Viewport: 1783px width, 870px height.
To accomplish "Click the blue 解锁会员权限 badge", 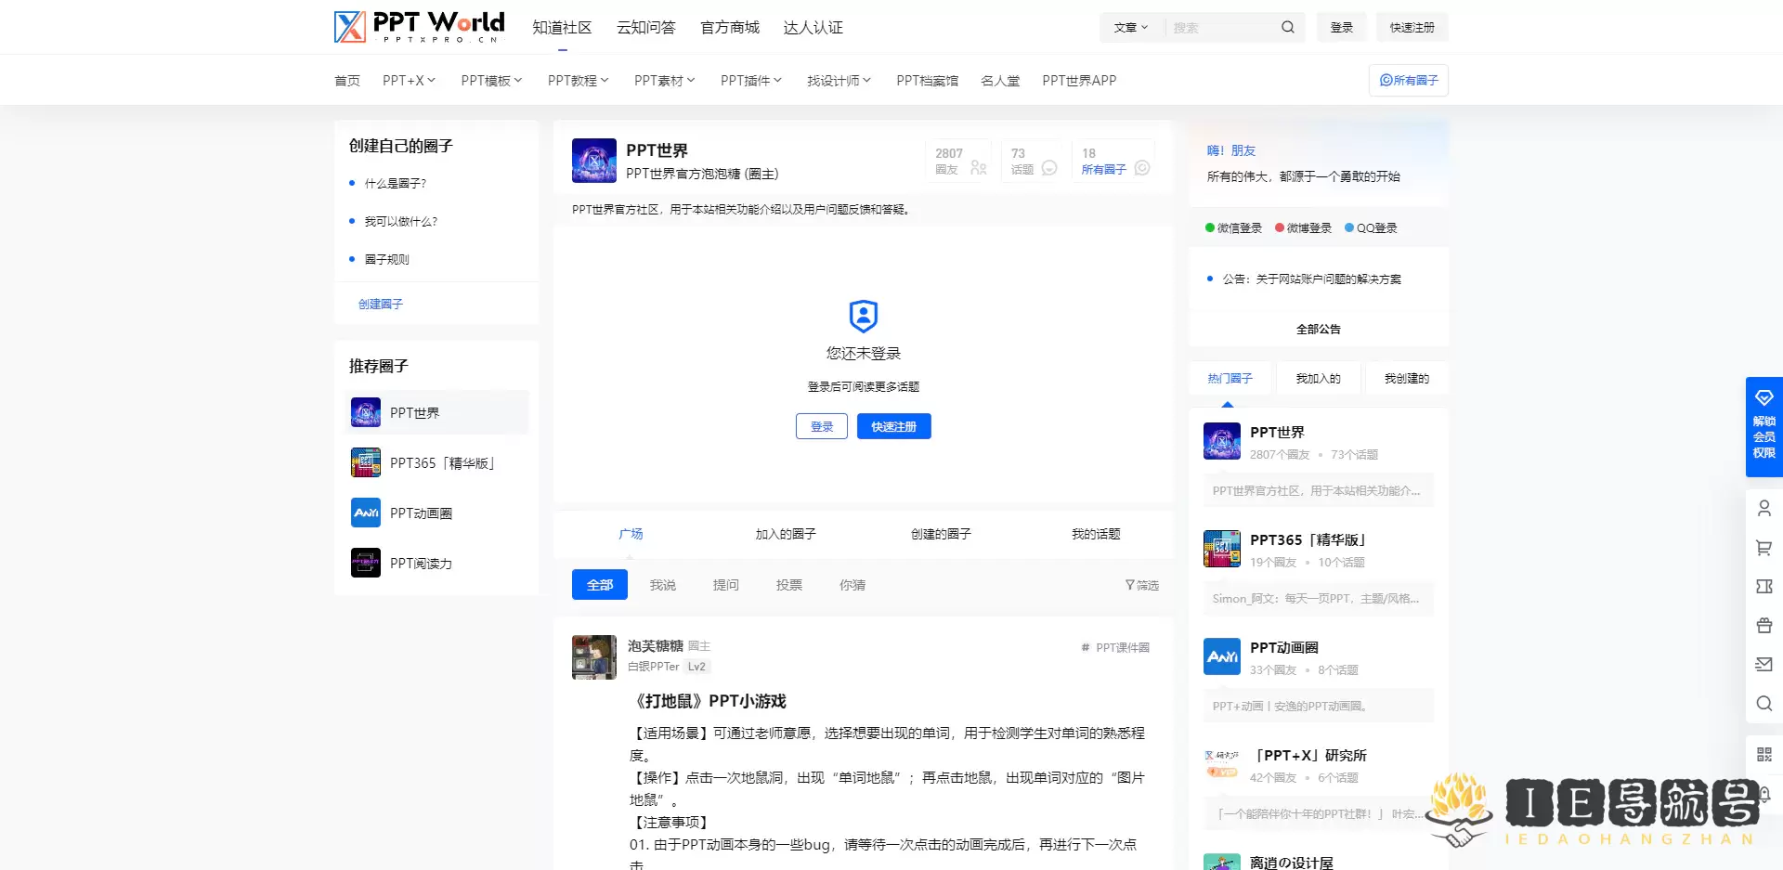I will pyautogui.click(x=1763, y=426).
